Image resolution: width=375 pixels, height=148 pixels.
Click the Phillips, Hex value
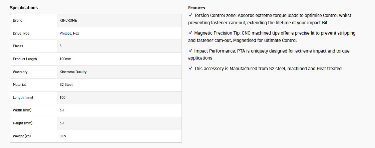click(x=69, y=33)
